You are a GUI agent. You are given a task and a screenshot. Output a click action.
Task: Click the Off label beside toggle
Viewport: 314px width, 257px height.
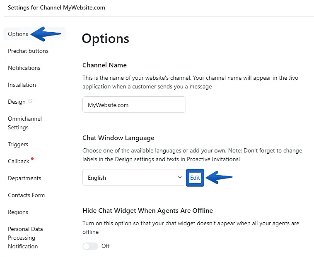106,246
